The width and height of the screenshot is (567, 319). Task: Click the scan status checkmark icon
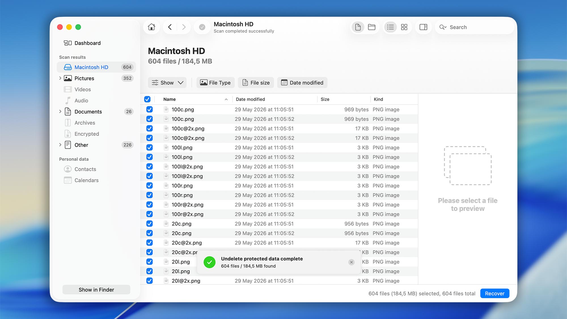coord(202,27)
